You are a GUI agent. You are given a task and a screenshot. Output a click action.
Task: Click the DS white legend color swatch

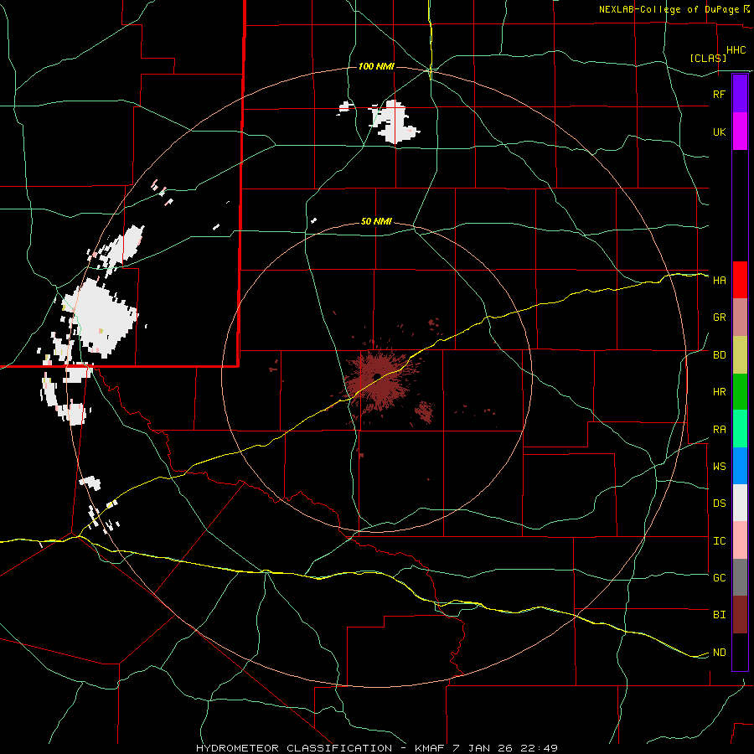740,503
